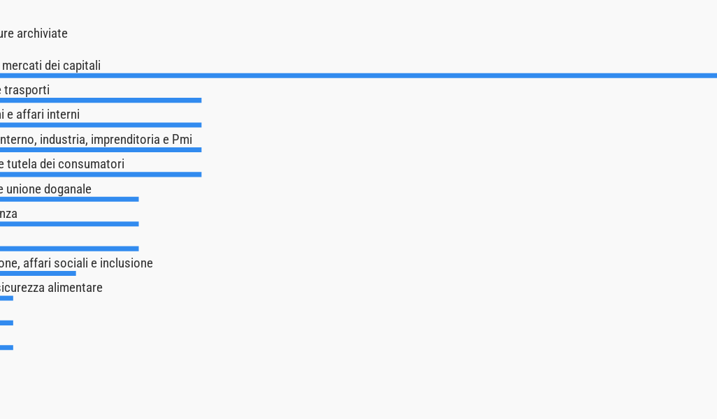
Task: Click the short bar directly below 'sicurezza alimentare'
Action: [x=6, y=298]
